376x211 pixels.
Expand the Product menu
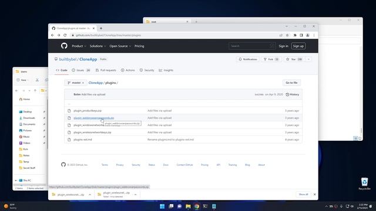pos(79,46)
